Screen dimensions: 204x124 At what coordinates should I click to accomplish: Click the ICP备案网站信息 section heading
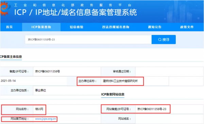(113, 94)
